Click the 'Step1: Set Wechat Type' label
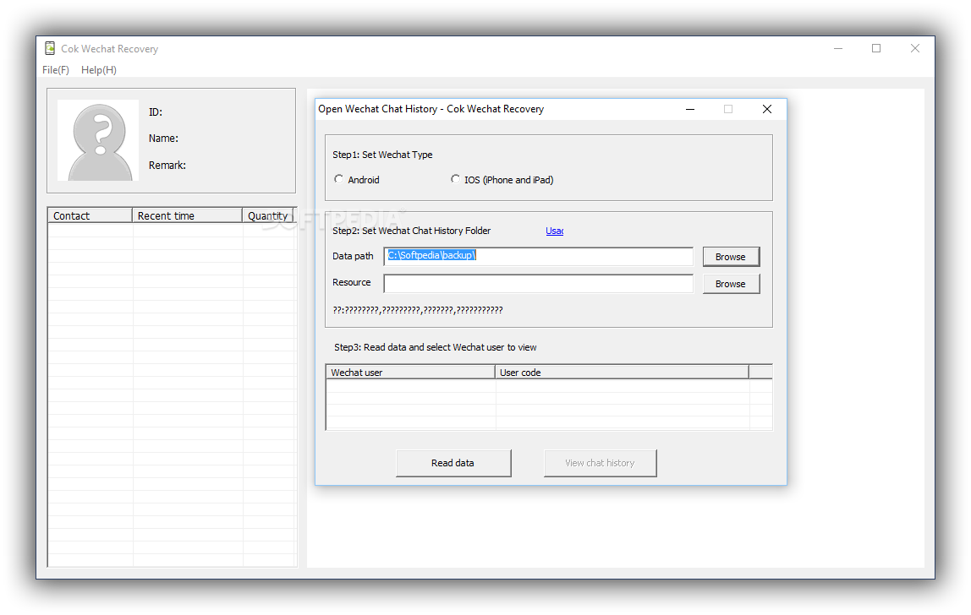This screenshot has height=615, width=971. pyautogui.click(x=382, y=155)
